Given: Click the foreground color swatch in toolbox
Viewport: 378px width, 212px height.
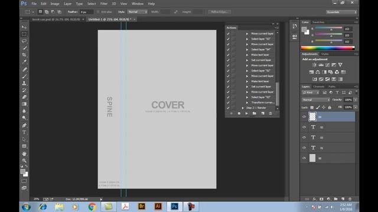Looking at the screenshot, I should coord(22,171).
